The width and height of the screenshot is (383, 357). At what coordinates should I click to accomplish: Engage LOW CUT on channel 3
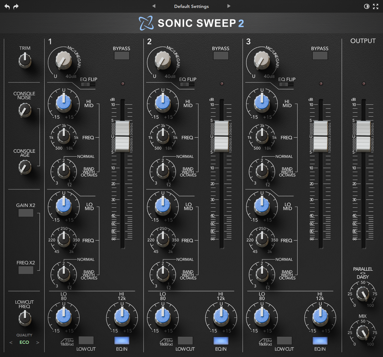coord(284,341)
